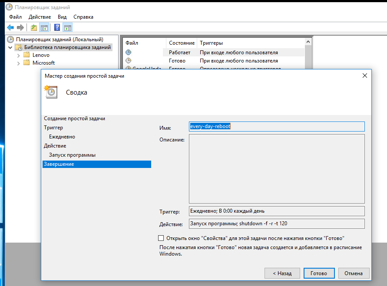
Task: Click the Task Scheduler Library folder icon
Action: (x=19, y=47)
